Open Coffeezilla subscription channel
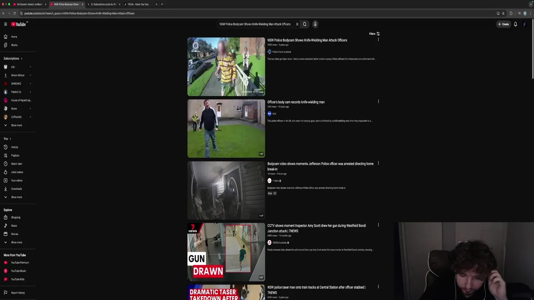This screenshot has height=300, width=534. (x=17, y=117)
